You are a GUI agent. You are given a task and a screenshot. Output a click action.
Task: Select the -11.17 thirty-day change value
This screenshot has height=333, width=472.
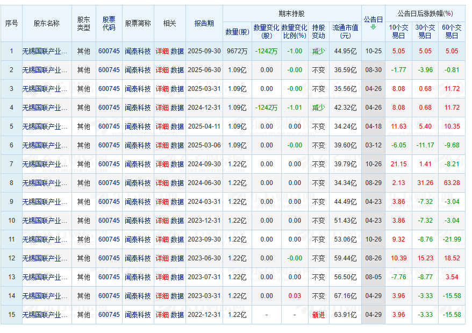[425, 145]
